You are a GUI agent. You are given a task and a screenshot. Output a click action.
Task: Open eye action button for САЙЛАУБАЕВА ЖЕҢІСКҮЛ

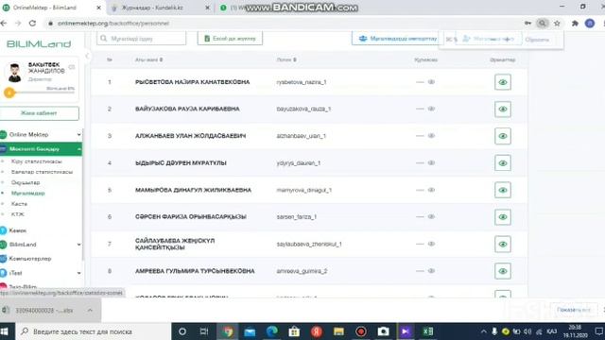coord(502,244)
